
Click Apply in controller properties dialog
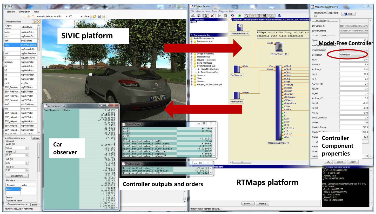(x=353, y=162)
